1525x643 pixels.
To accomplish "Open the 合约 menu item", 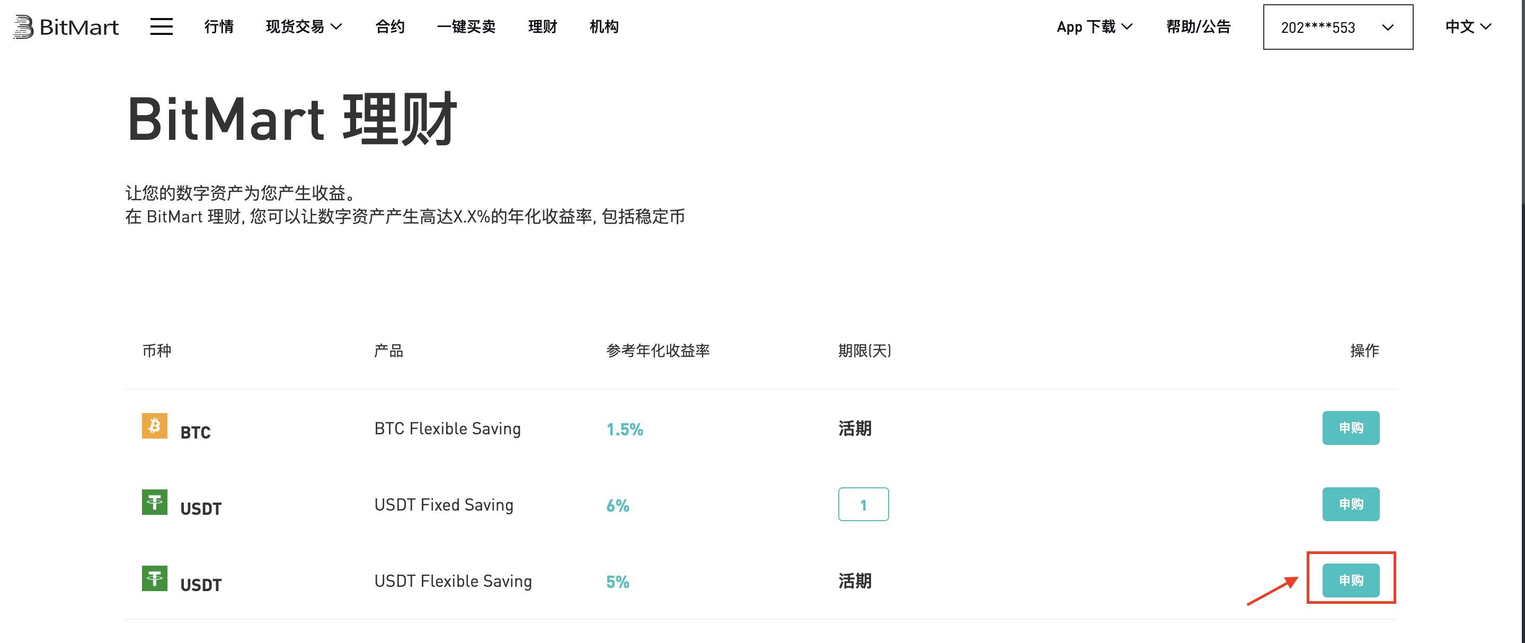I will pos(389,26).
